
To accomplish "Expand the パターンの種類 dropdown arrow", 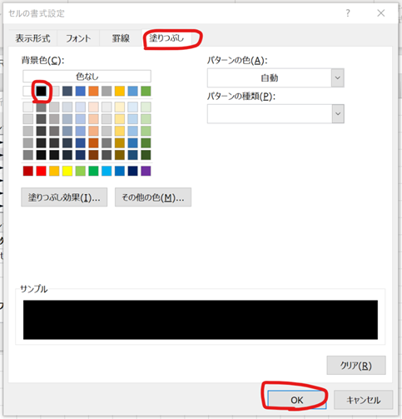I will coord(338,114).
